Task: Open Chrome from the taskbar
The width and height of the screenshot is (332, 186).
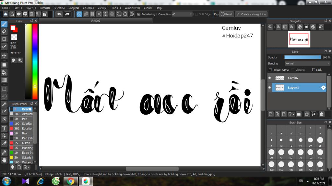Action: point(71,181)
